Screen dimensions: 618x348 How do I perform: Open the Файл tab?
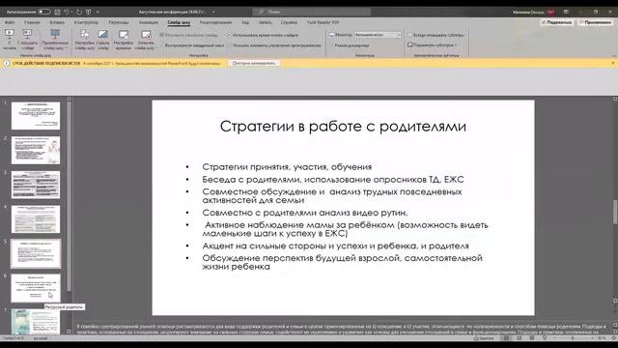click(10, 22)
